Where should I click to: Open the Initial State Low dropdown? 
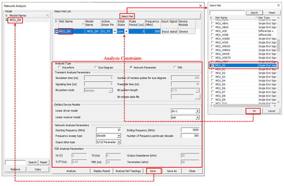[x=126, y=31]
